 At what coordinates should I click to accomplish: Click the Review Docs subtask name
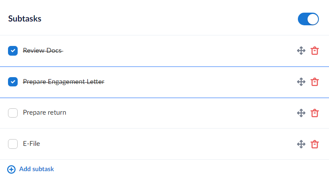pyautogui.click(x=43, y=51)
